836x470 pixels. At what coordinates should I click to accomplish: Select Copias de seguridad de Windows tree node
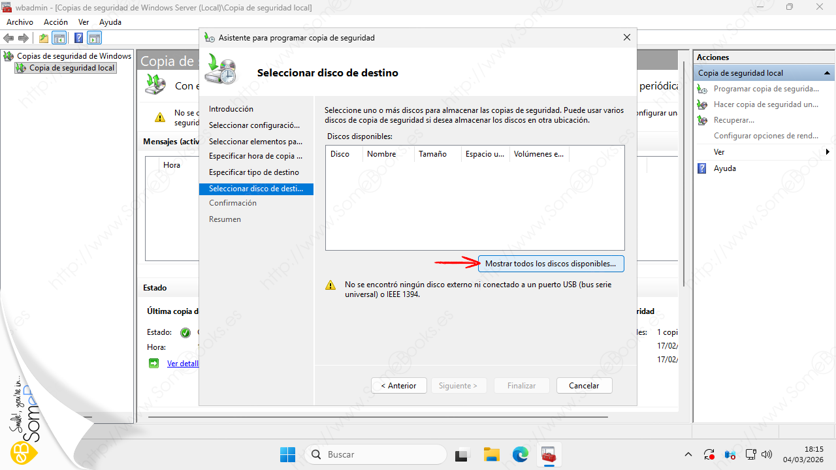coord(73,56)
